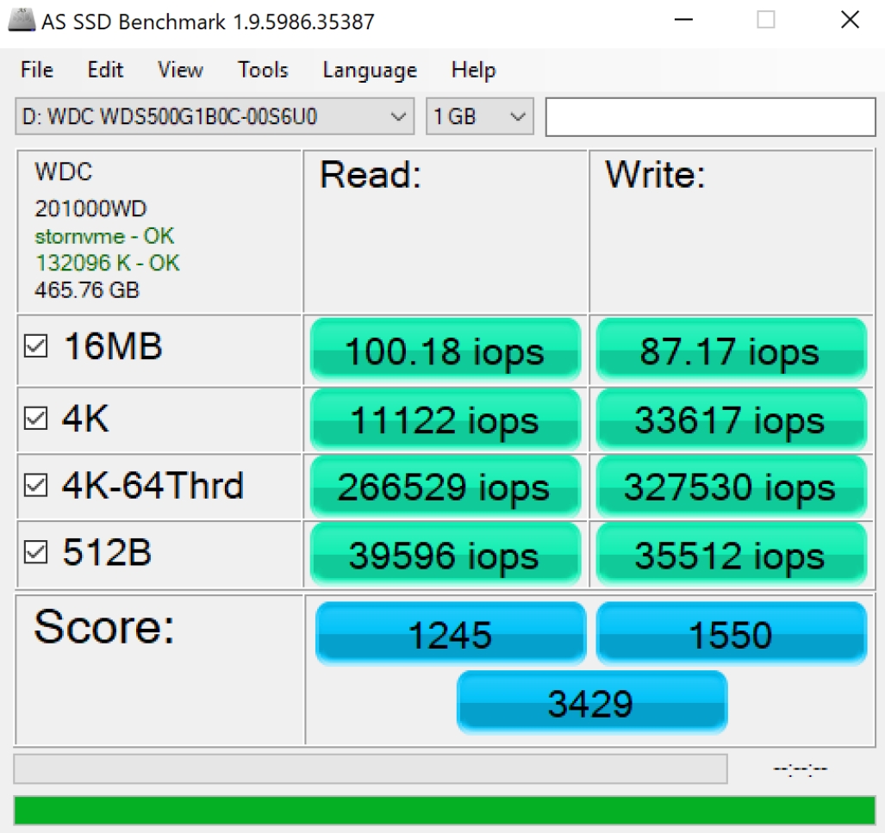Click the 16MB read result 100.18 iops
Screen dimensions: 885x833
click(x=446, y=351)
